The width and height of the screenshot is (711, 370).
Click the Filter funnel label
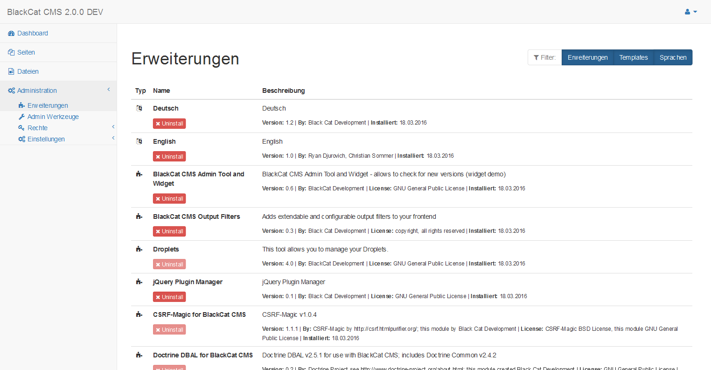tap(545, 57)
